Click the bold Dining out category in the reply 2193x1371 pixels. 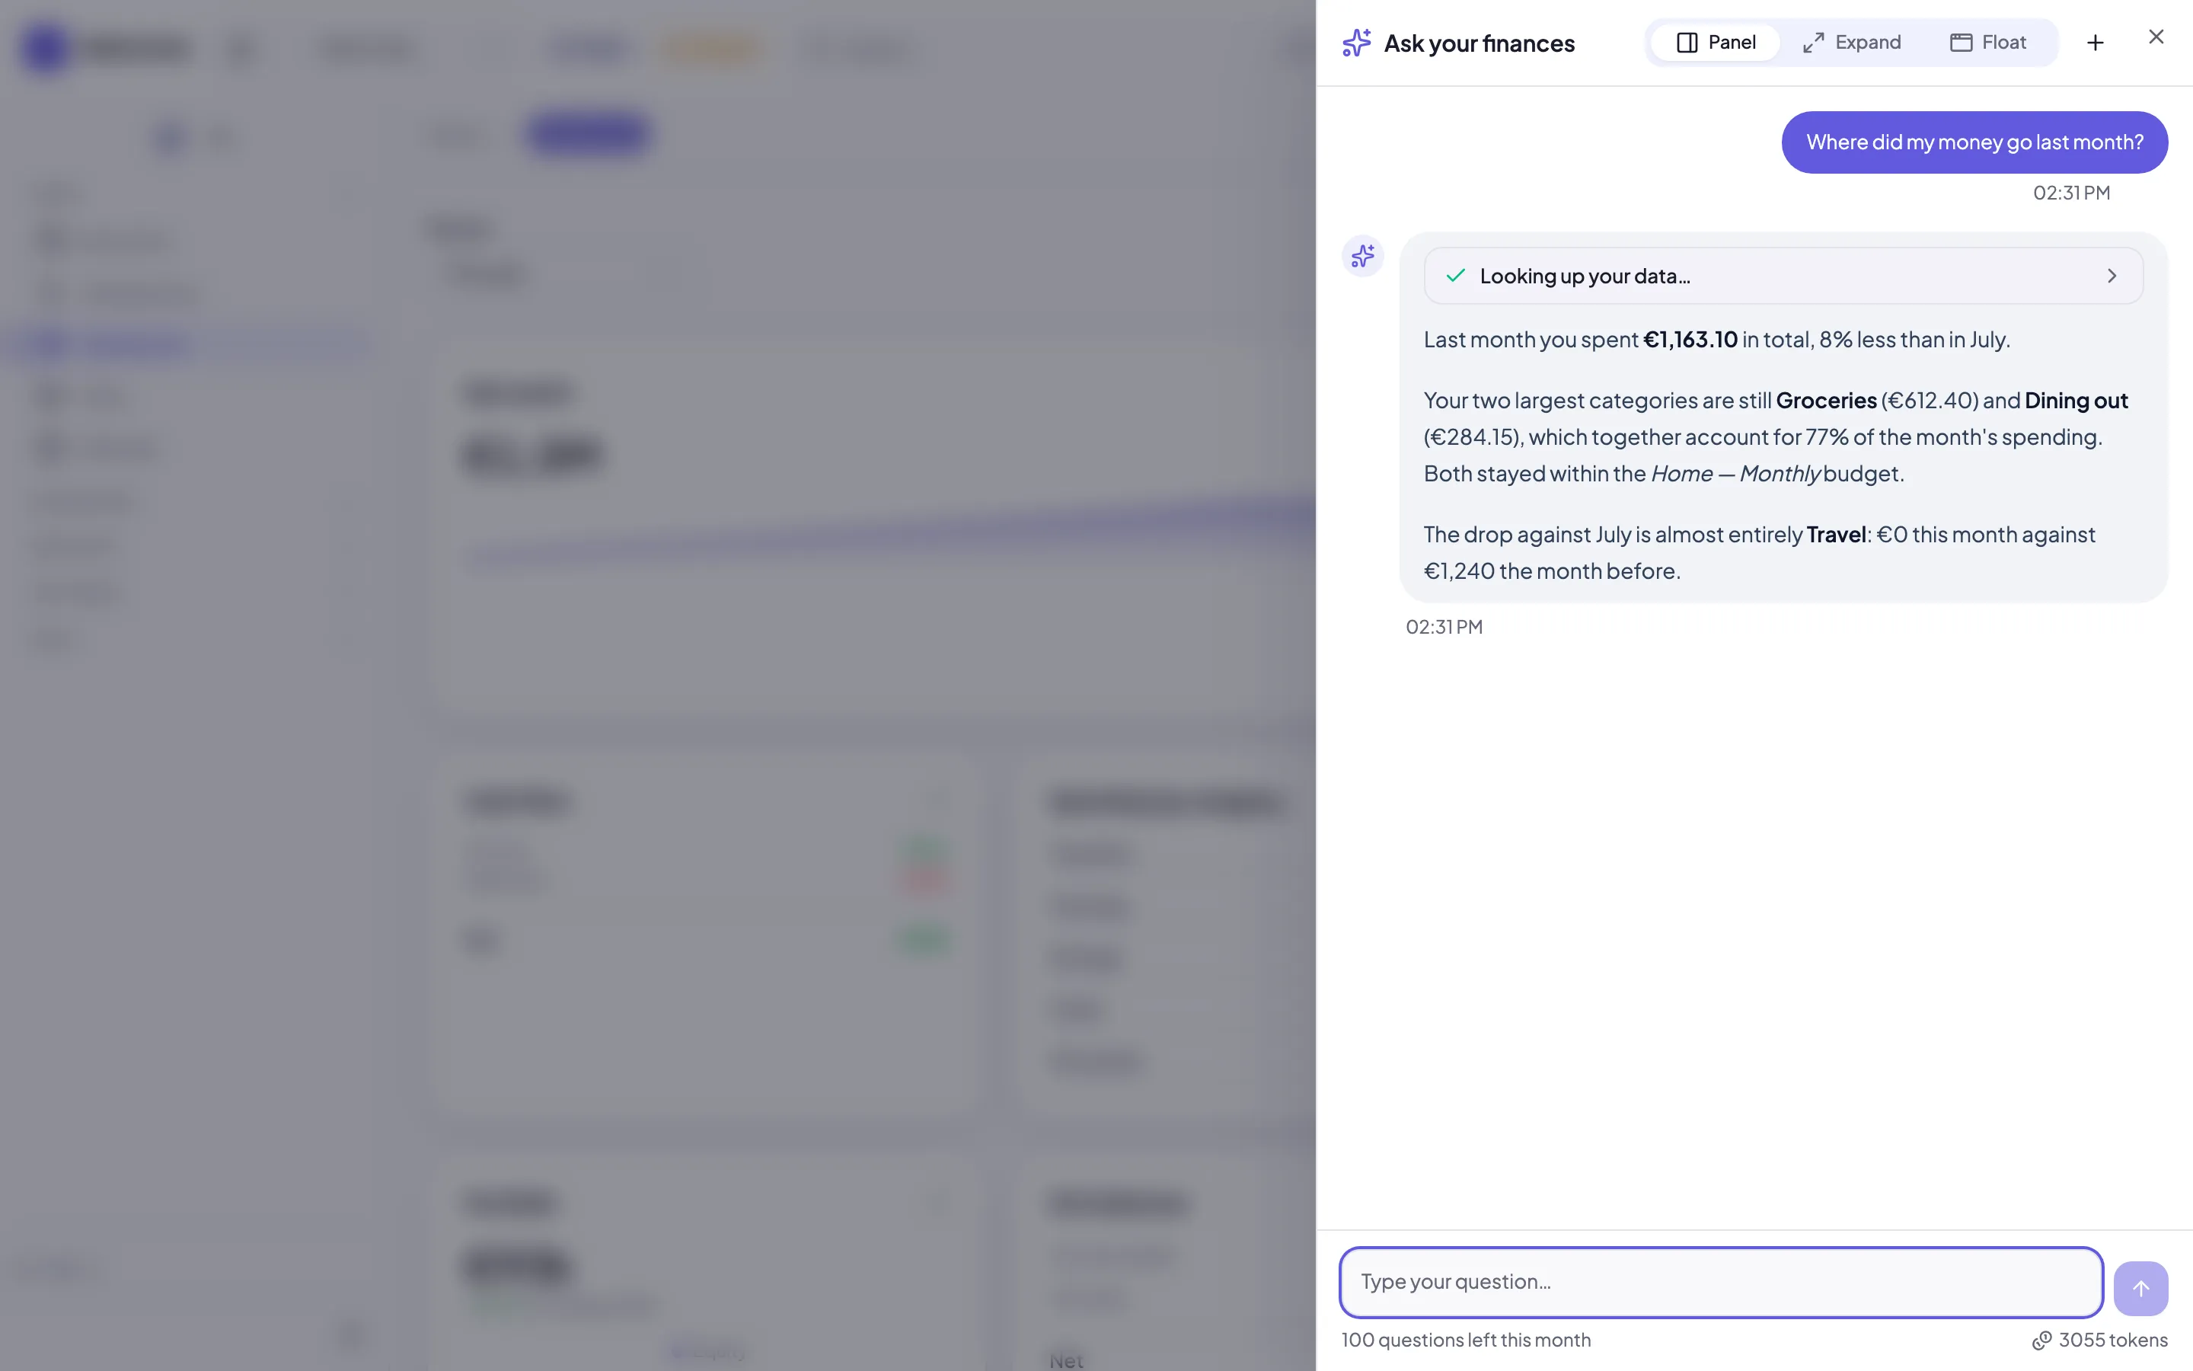(2076, 401)
